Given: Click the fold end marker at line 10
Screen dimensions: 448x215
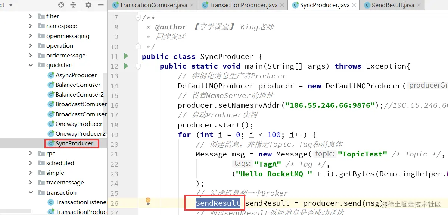Looking at the screenshot, I should [x=138, y=47].
